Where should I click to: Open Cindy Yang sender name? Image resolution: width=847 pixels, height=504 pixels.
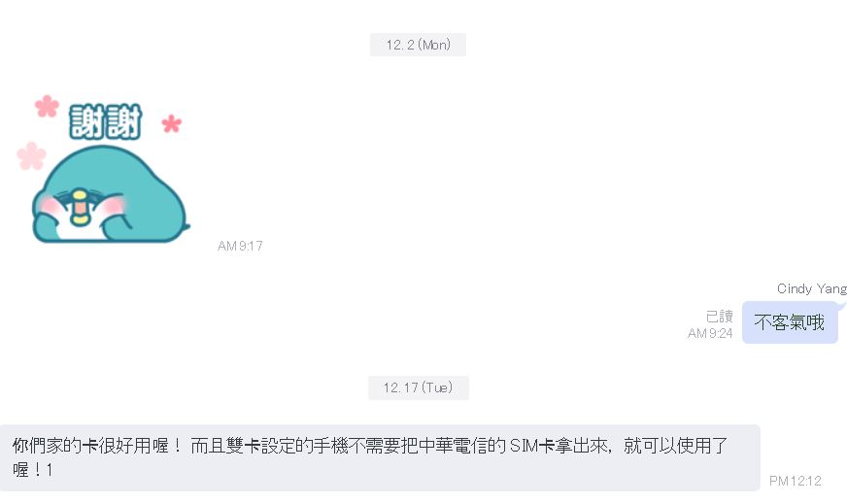point(811,289)
